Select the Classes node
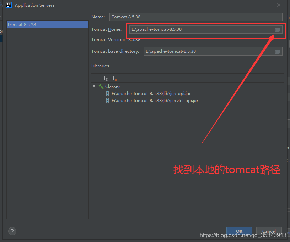290x242 pixels. [x=113, y=86]
